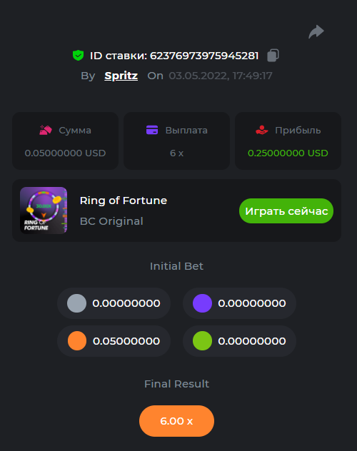Viewport: 357px width, 451px height.
Task: Click the share arrow icon
Action: click(x=316, y=31)
